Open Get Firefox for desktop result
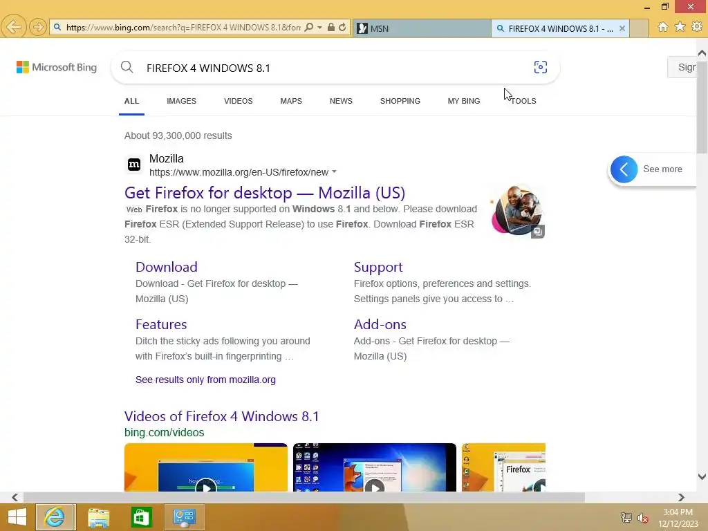708x531 pixels. (x=265, y=193)
